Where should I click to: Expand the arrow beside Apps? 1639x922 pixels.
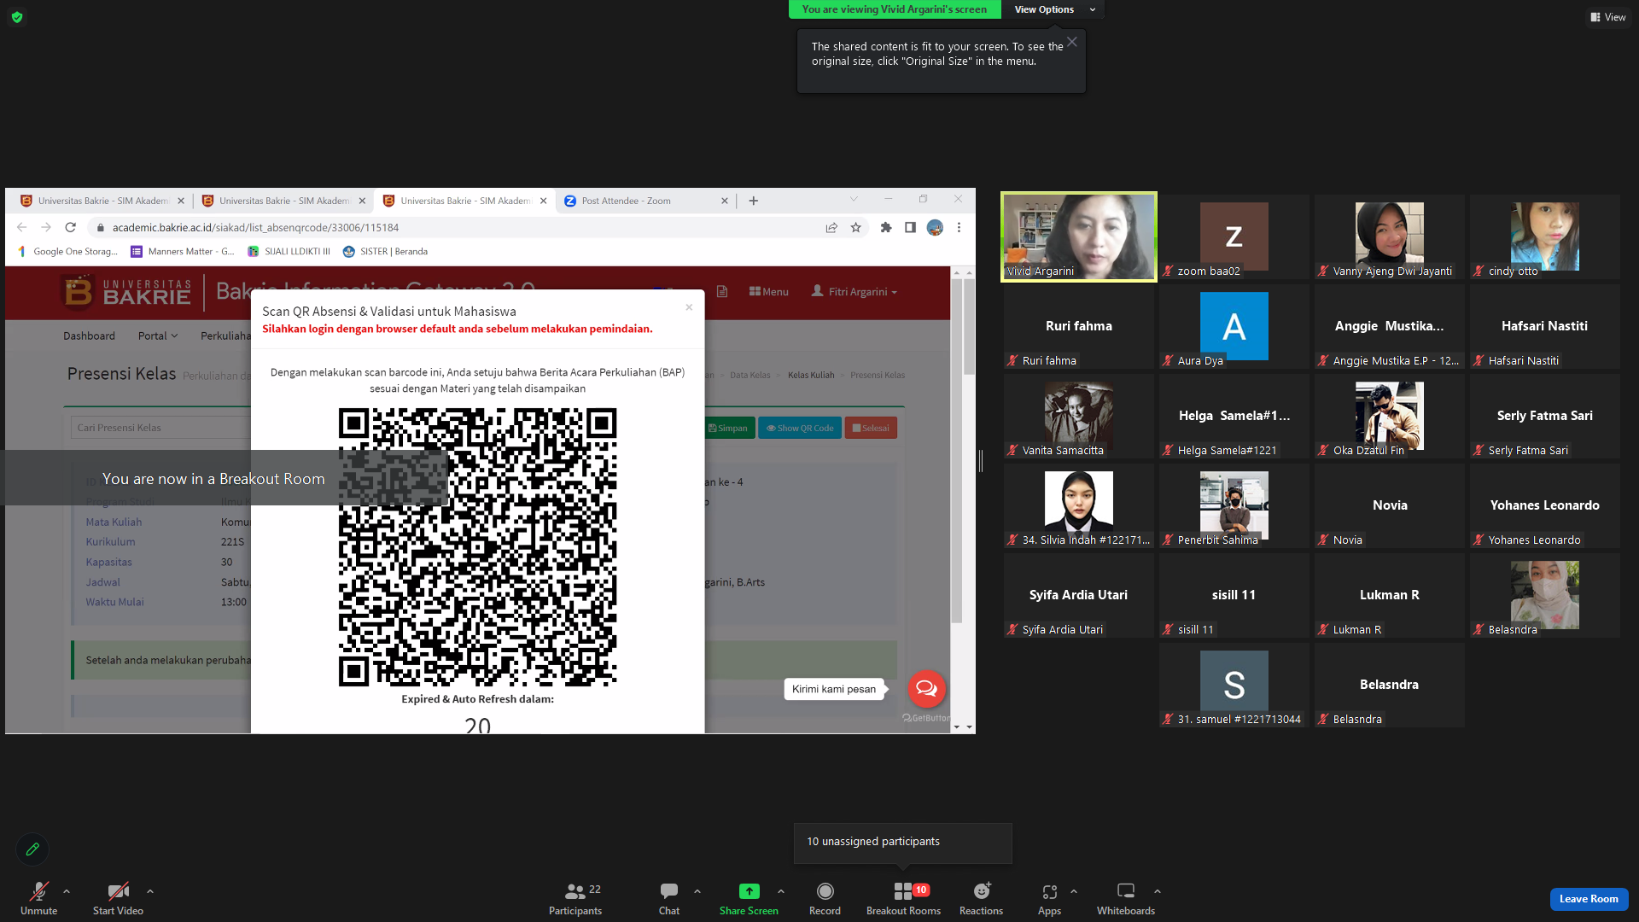click(x=1074, y=891)
